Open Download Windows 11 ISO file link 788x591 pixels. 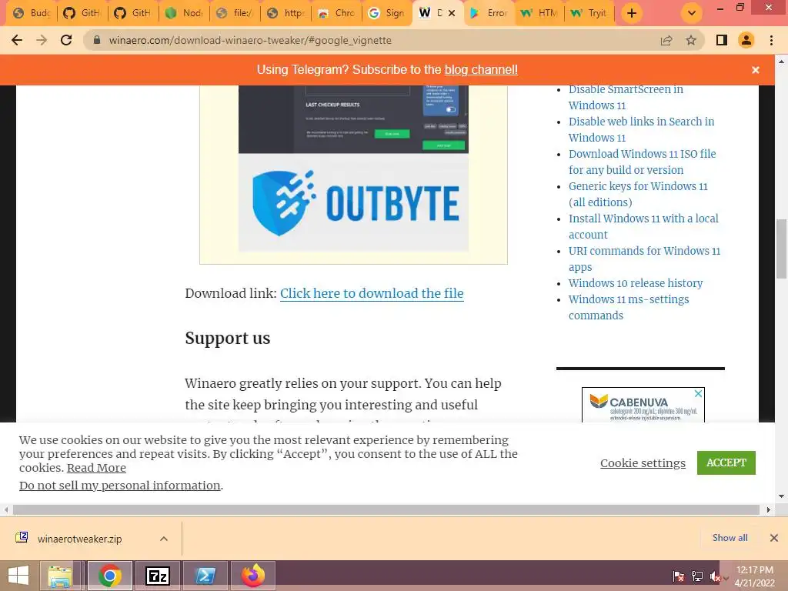(643, 162)
